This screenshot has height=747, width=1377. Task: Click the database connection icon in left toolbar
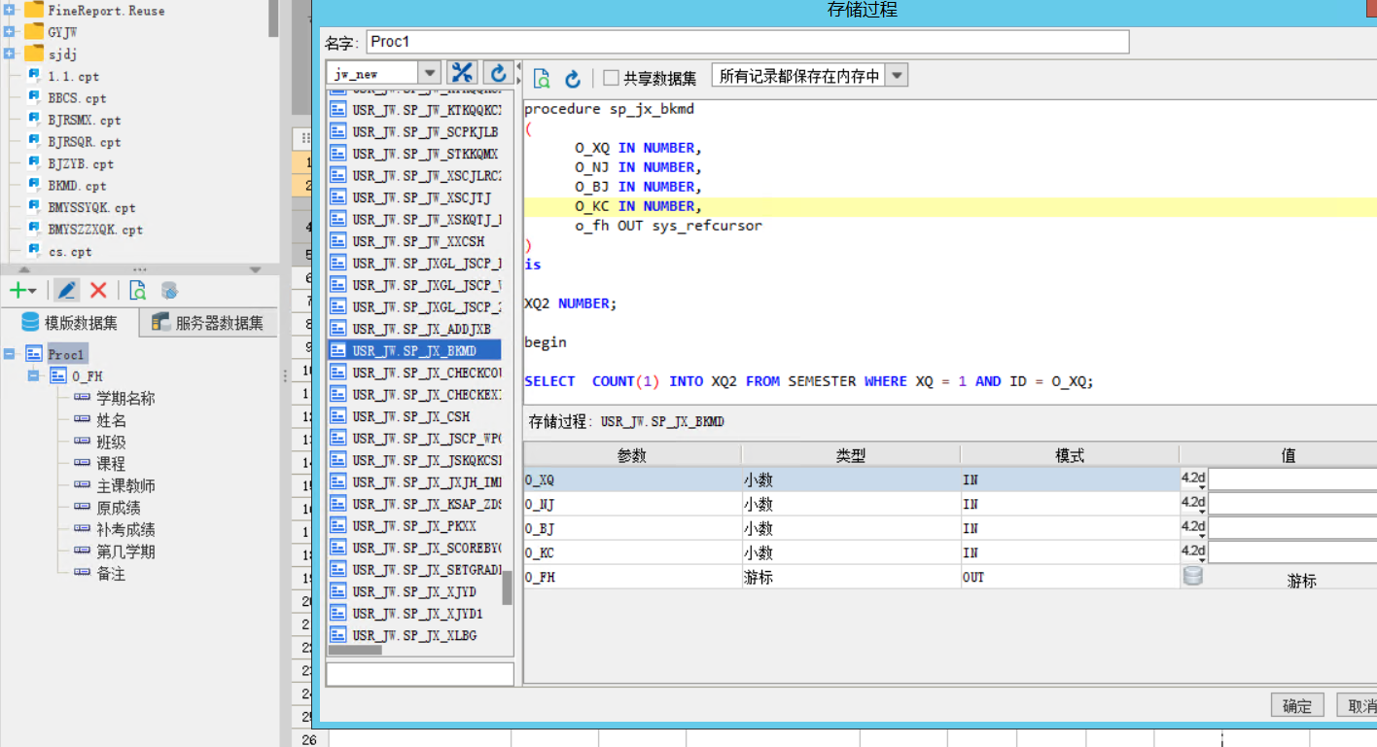click(169, 290)
